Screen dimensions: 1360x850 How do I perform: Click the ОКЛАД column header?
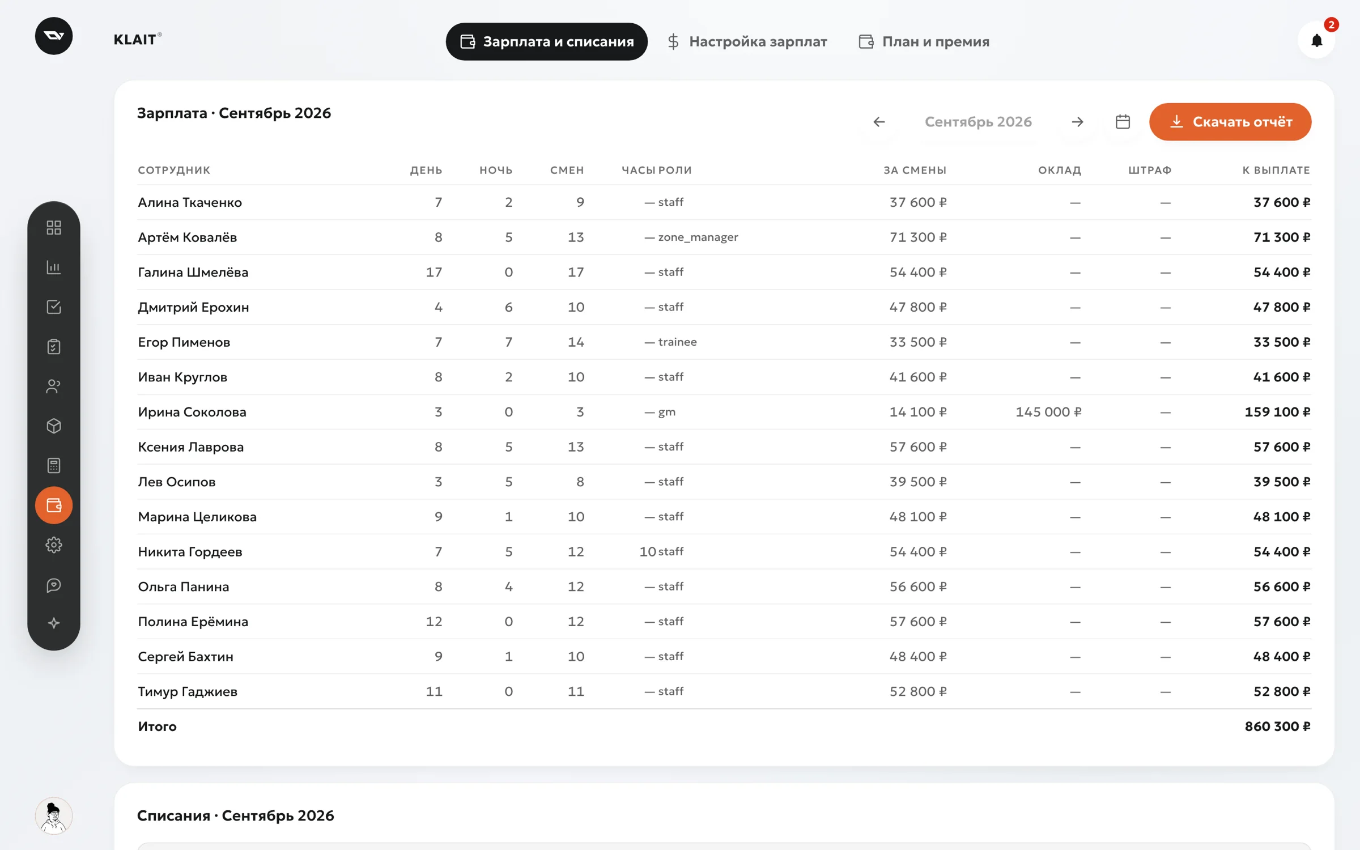[1060, 170]
